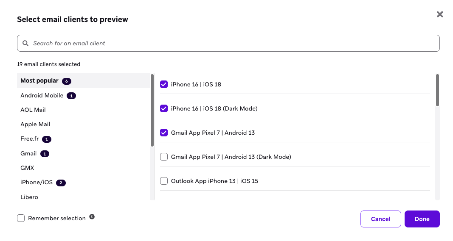The image size is (453, 241).
Task: Deselect Gmail App Pixel 7 Android 13
Action: [x=164, y=133]
